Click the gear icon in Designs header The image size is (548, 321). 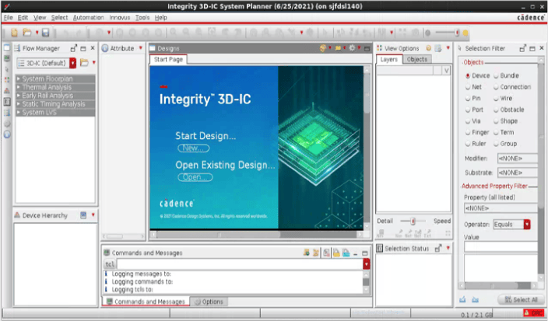(352, 48)
